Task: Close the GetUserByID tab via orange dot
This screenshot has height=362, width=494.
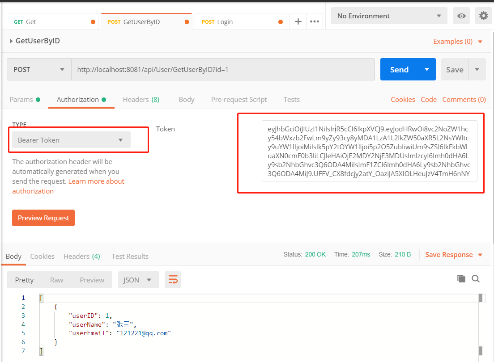Action: click(x=187, y=22)
